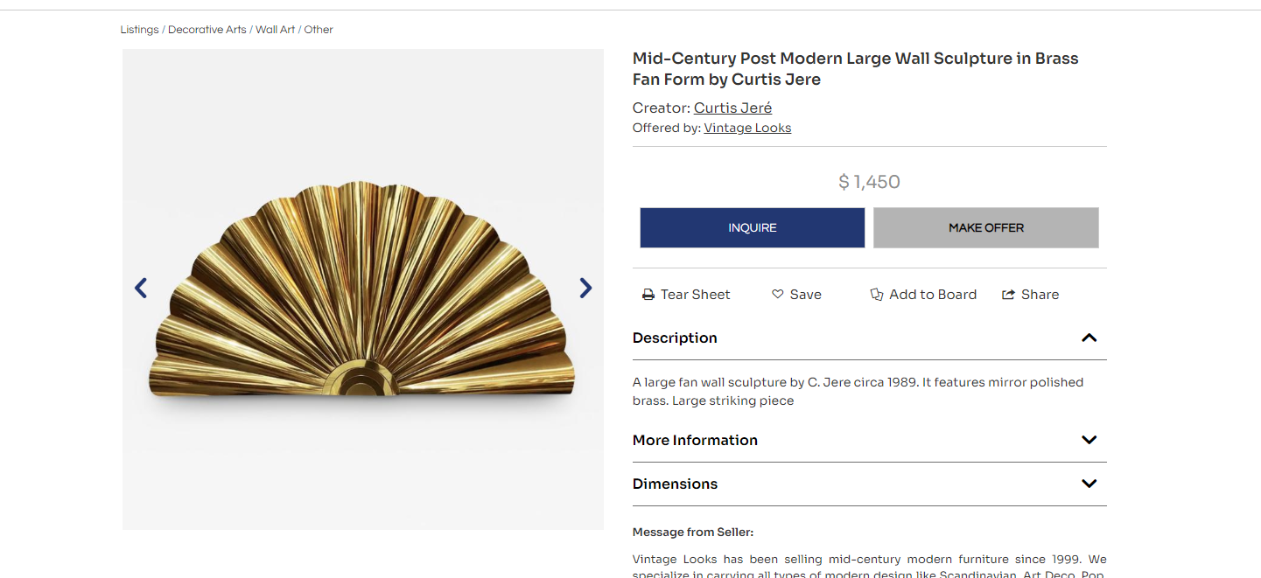This screenshot has height=578, width=1261.
Task: Open Curtis Jeré creator link
Action: 732,108
